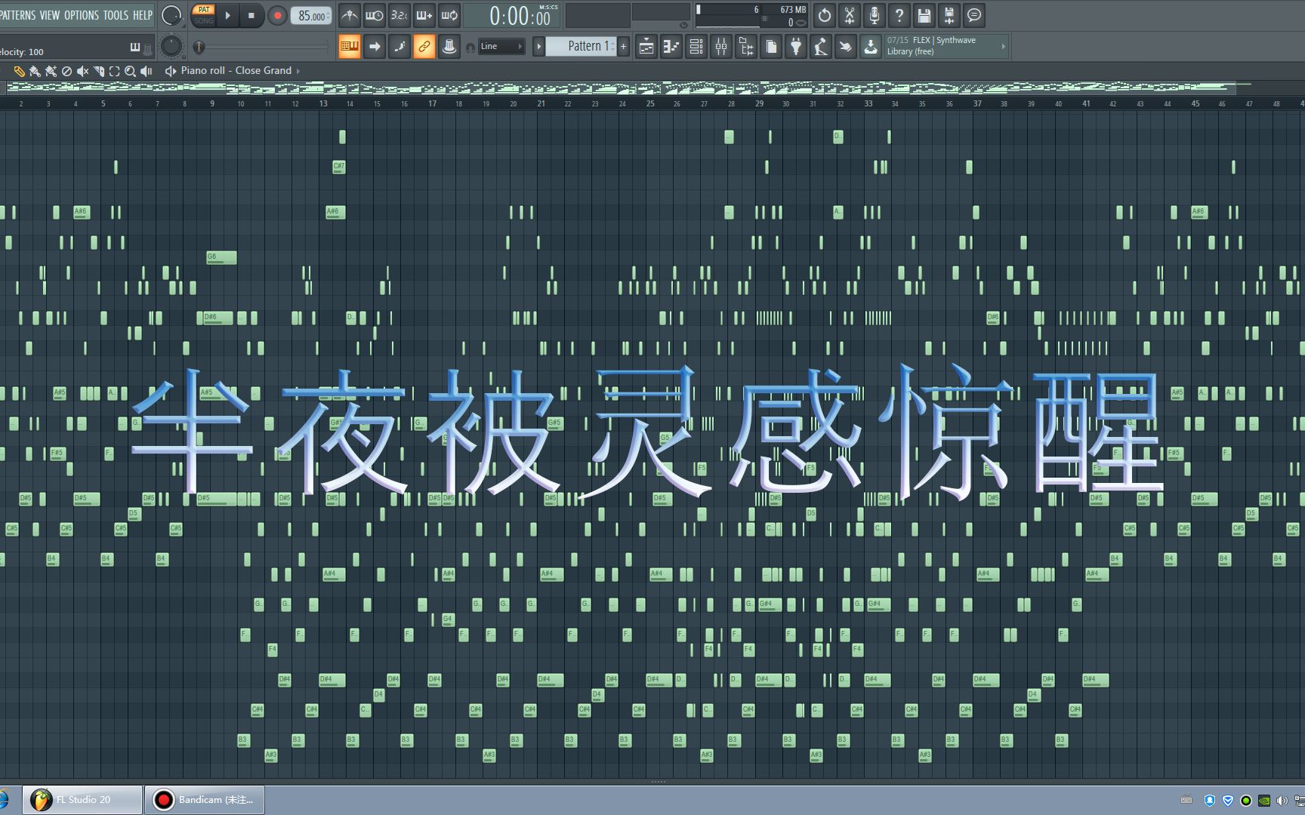Save project with floppy disk icon
This screenshot has width=1305, height=815.
[924, 15]
